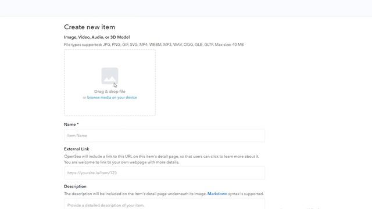
Task: Click the Image, Video, Audio, or 3D Model label
Action: coord(97,37)
